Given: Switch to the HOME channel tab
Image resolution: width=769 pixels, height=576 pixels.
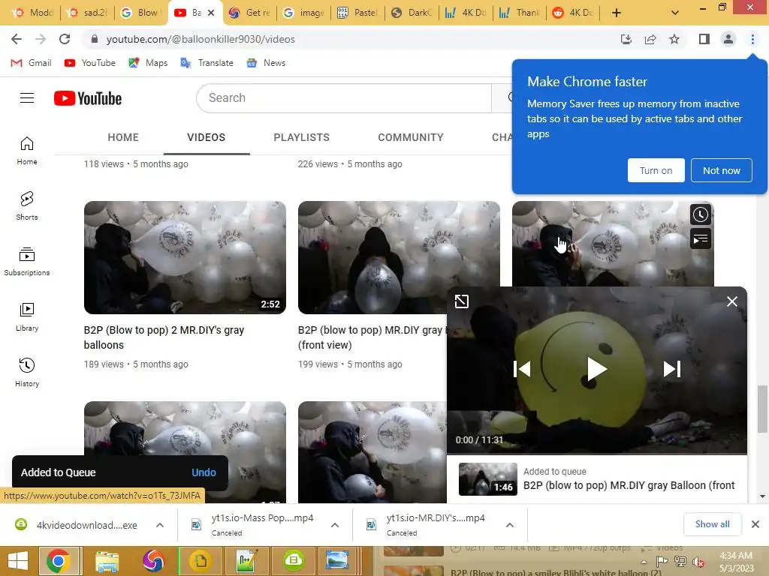Looking at the screenshot, I should tap(123, 138).
